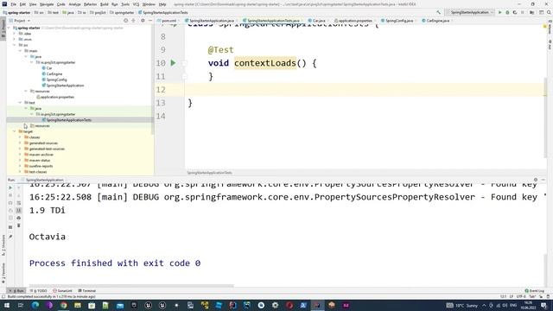Click the Build project hammer icon
553x311 pixels.
pyautogui.click(x=438, y=12)
